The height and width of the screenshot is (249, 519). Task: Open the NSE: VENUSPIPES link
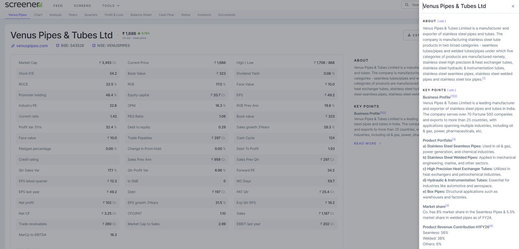pos(113,46)
